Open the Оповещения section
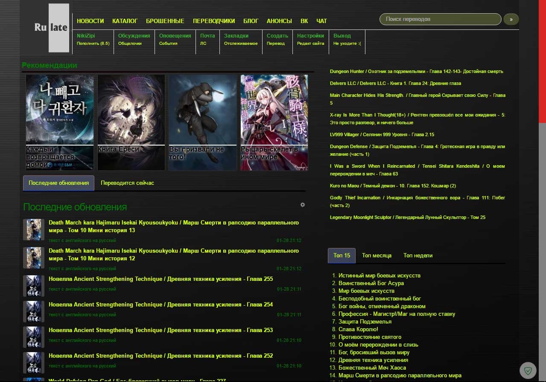546x382 pixels. (175, 36)
